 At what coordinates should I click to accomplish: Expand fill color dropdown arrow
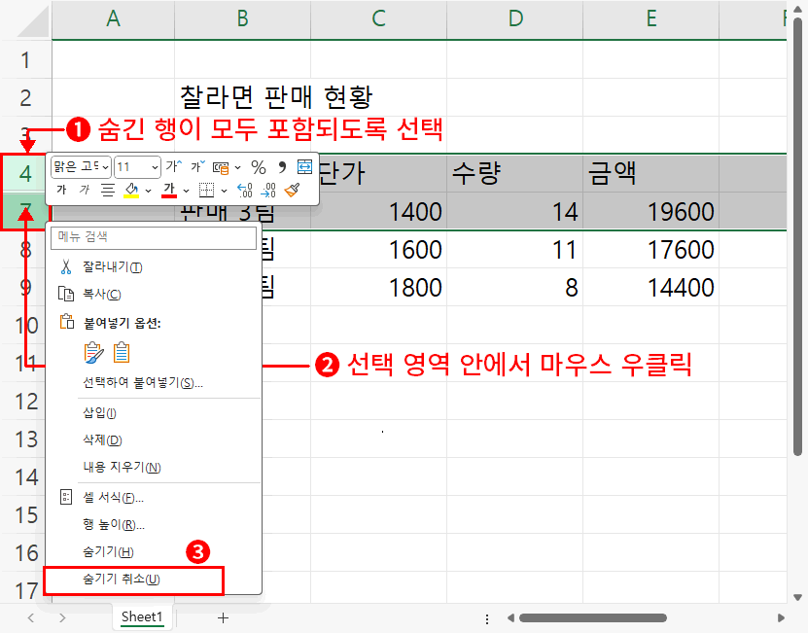[x=149, y=191]
